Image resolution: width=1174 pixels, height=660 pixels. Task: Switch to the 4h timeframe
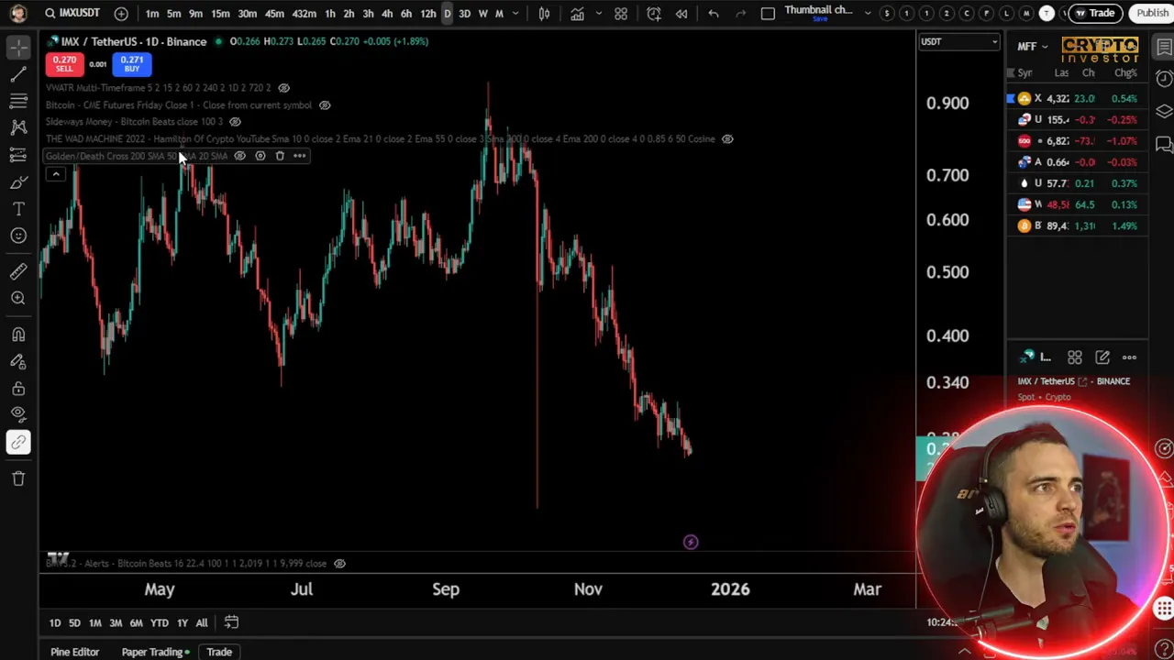coord(386,14)
